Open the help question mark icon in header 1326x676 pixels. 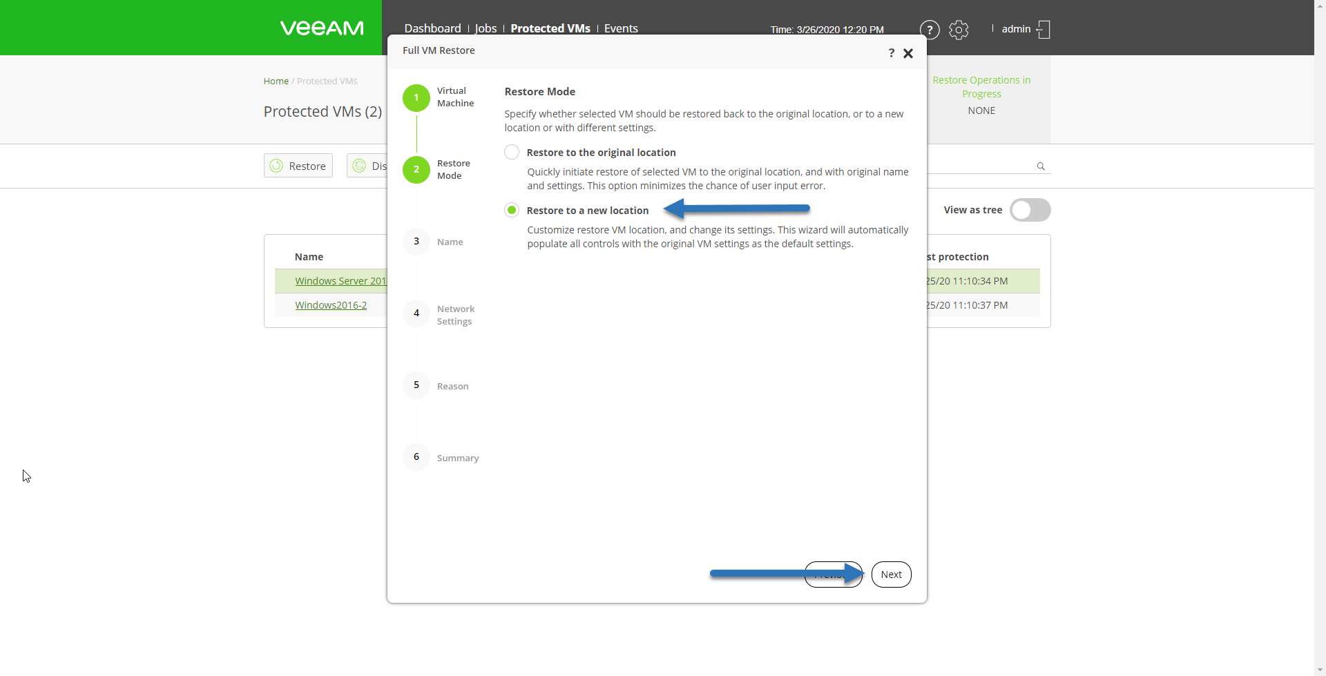click(x=930, y=30)
